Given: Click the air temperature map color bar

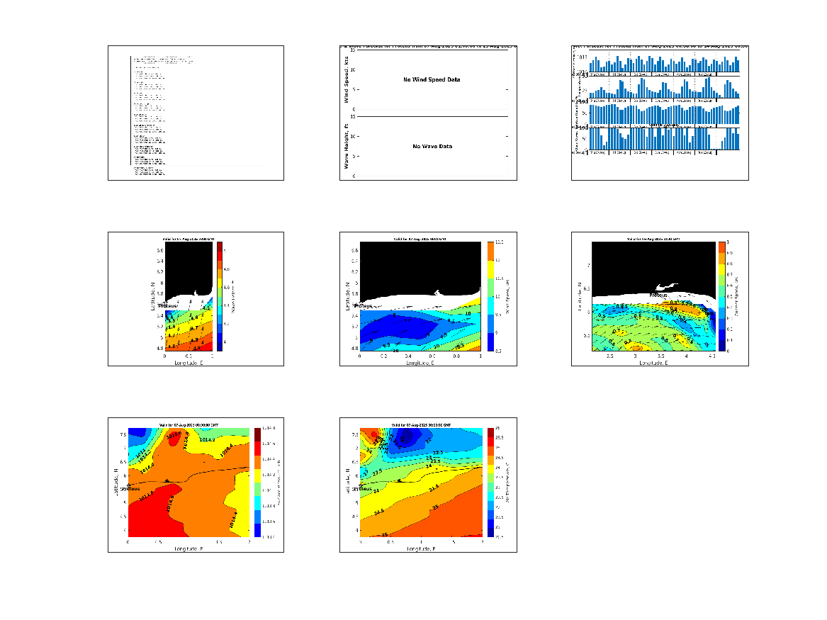Looking at the screenshot, I should coord(490,483).
